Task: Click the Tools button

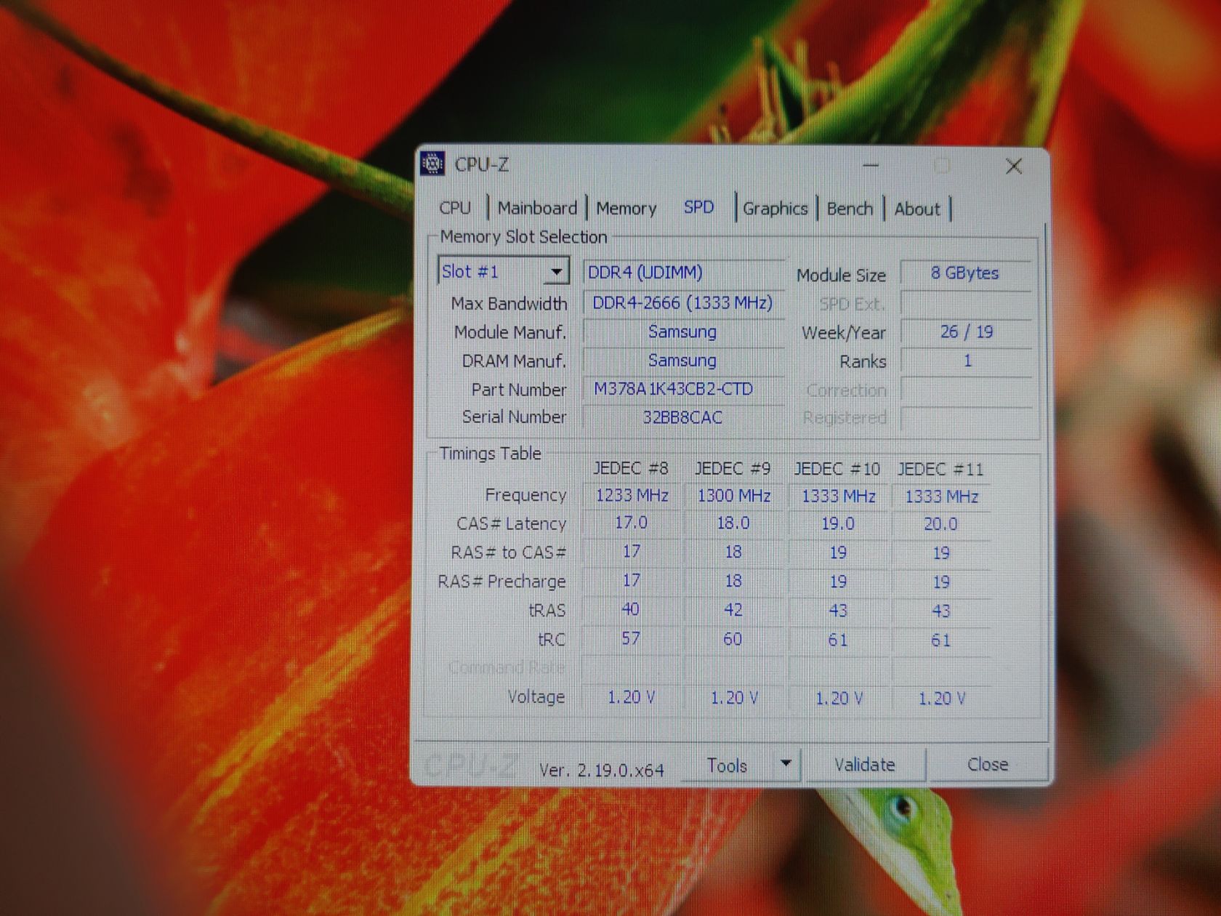Action: [728, 765]
